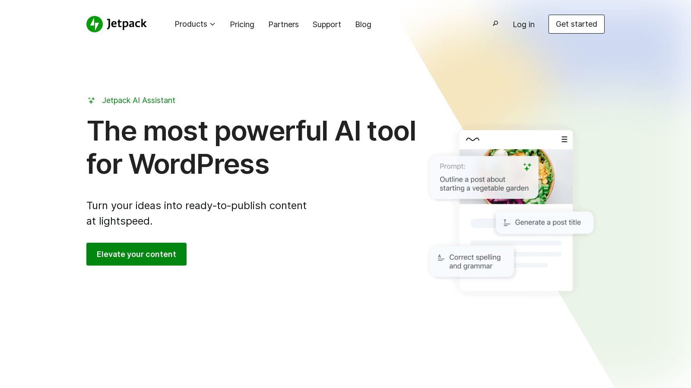
Task: Visit the Blog link in the navigation
Action: tap(363, 25)
